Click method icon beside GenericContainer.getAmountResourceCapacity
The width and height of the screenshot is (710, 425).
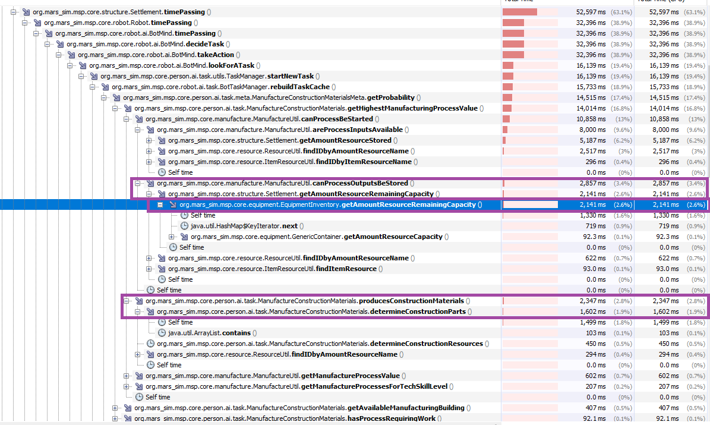pos(185,237)
